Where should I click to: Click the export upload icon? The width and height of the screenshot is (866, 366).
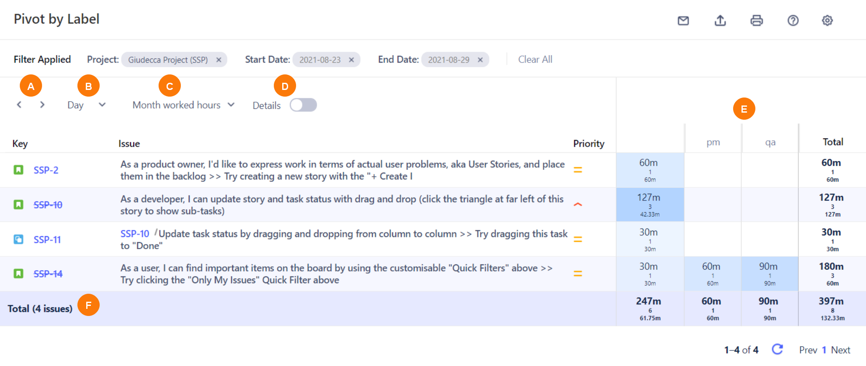[720, 21]
